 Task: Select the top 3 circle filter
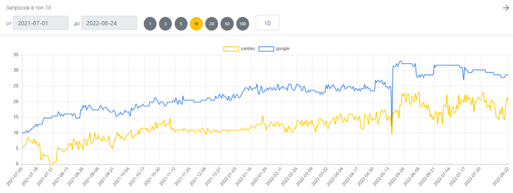(166, 24)
